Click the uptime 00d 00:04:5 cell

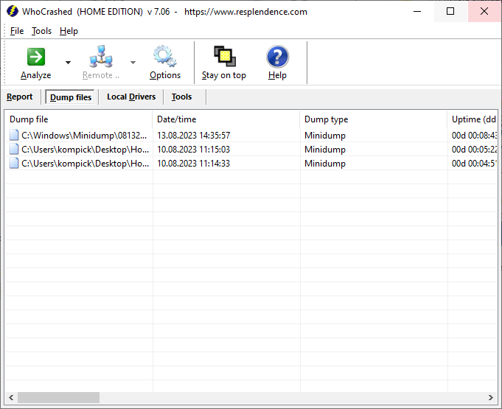474,164
